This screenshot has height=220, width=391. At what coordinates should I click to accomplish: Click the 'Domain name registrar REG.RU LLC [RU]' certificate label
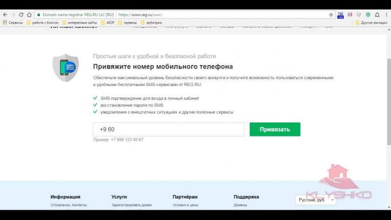tap(78, 15)
